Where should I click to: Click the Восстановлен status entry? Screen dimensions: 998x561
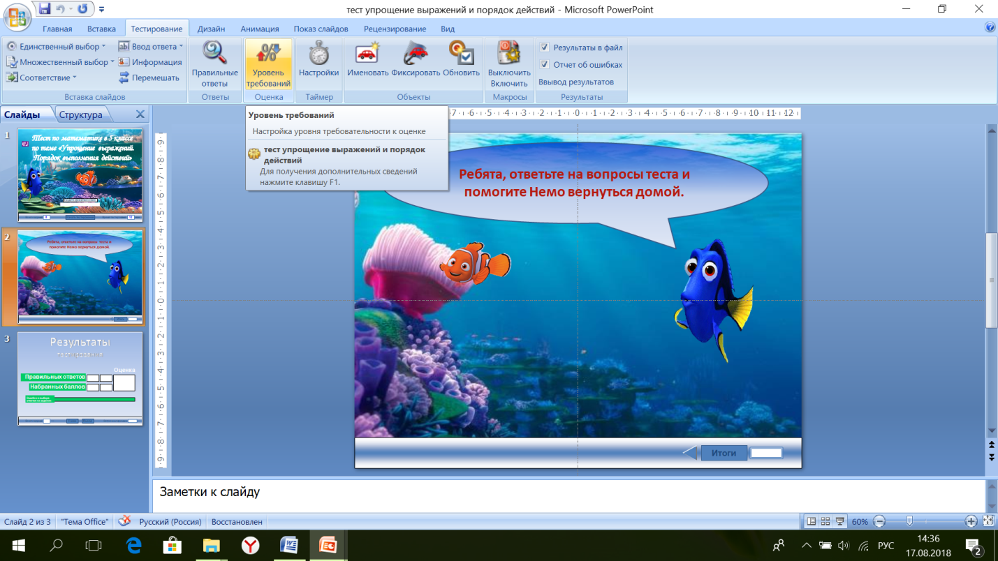[237, 522]
